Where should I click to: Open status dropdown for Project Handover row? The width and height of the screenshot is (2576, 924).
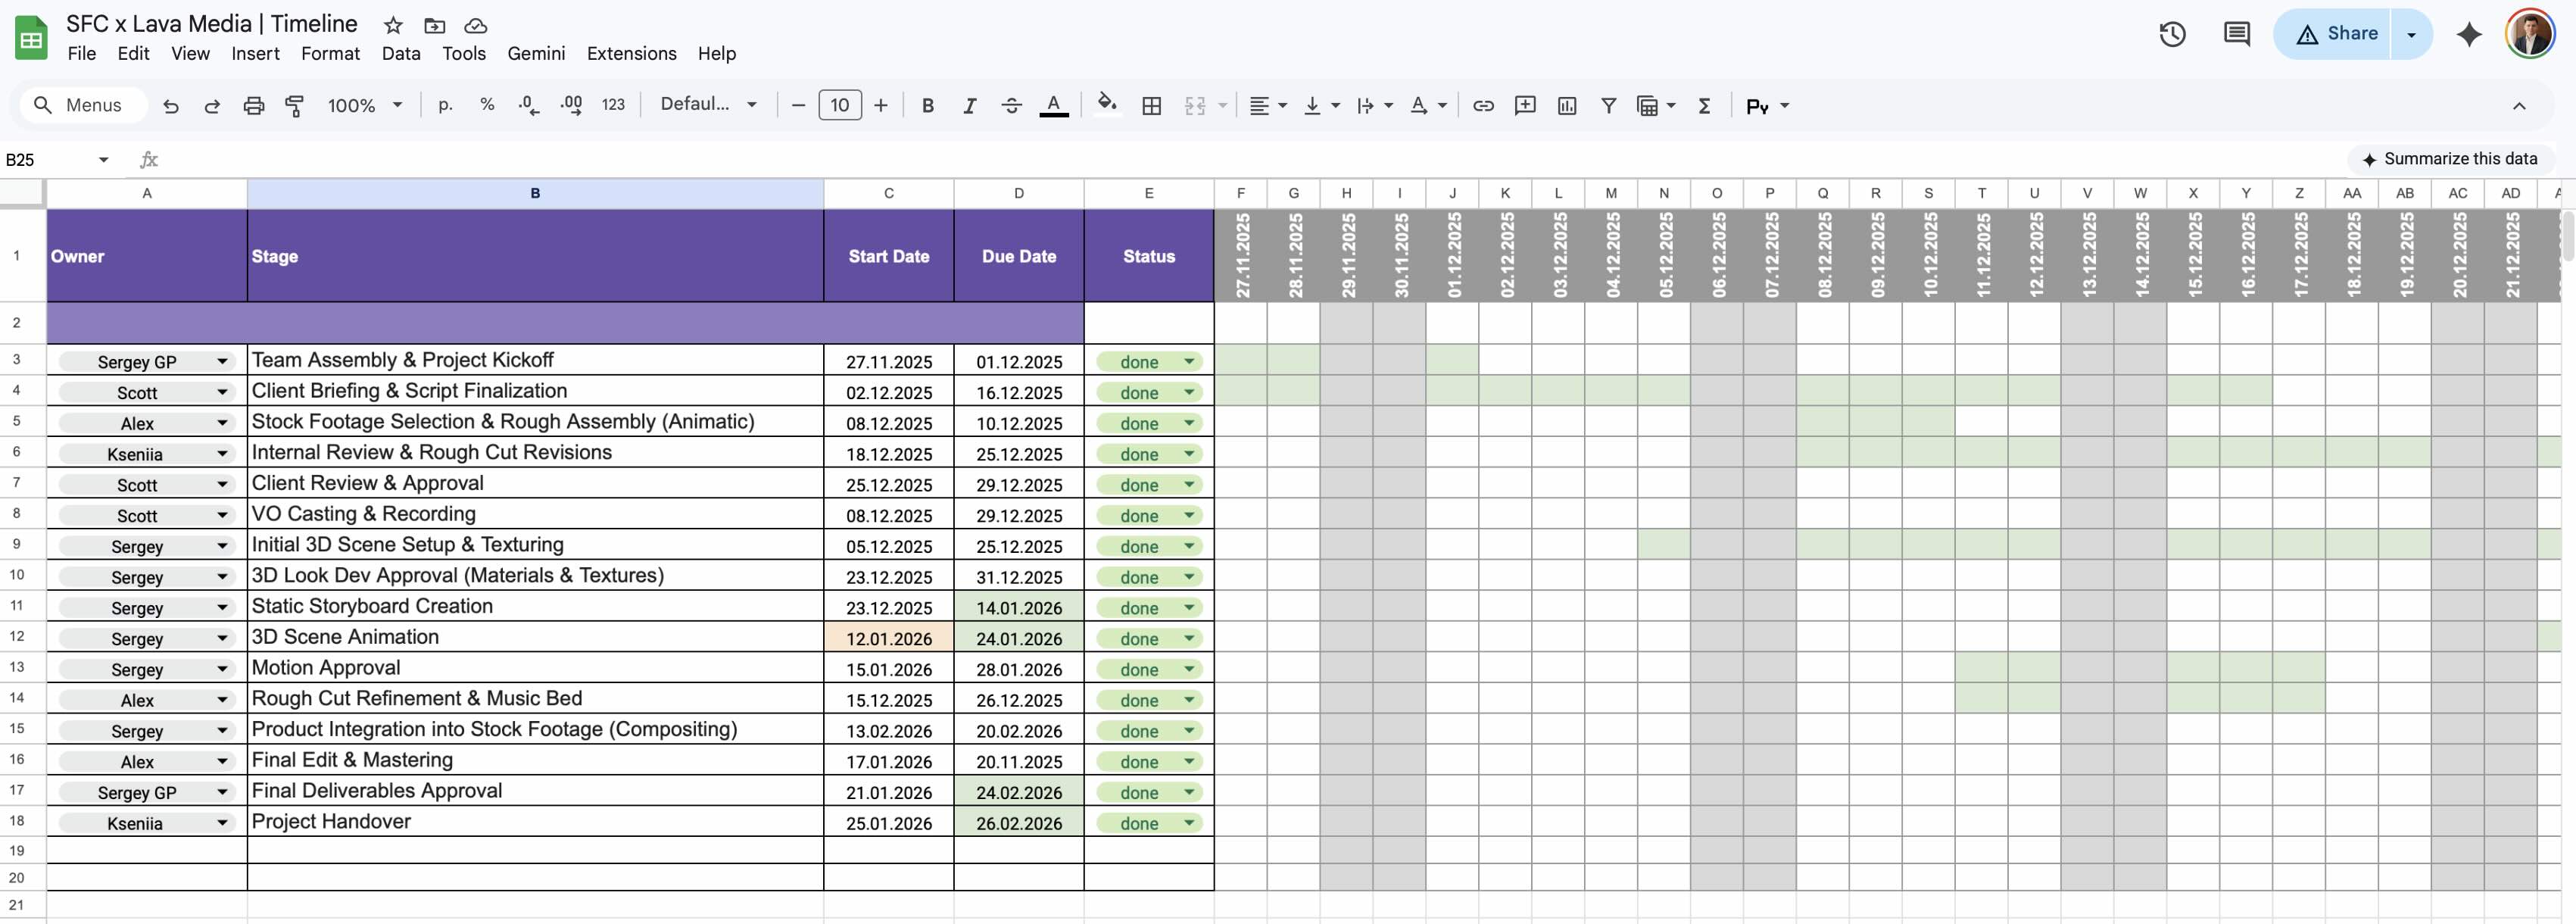point(1189,823)
